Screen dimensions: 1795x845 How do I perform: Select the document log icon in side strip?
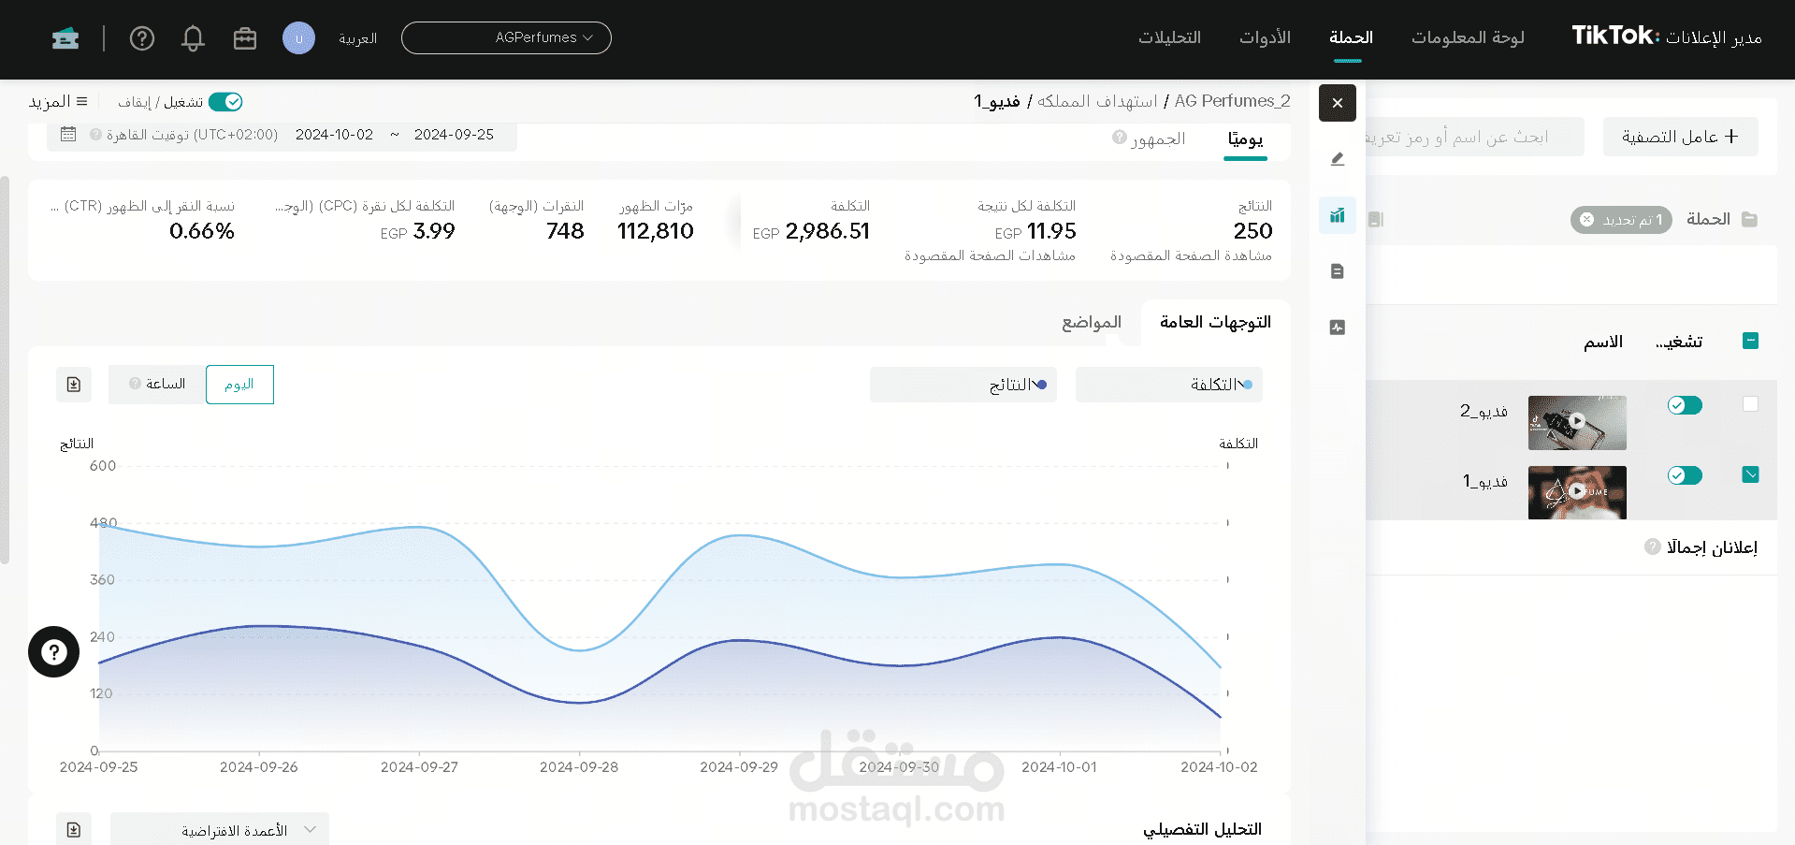point(1338,271)
